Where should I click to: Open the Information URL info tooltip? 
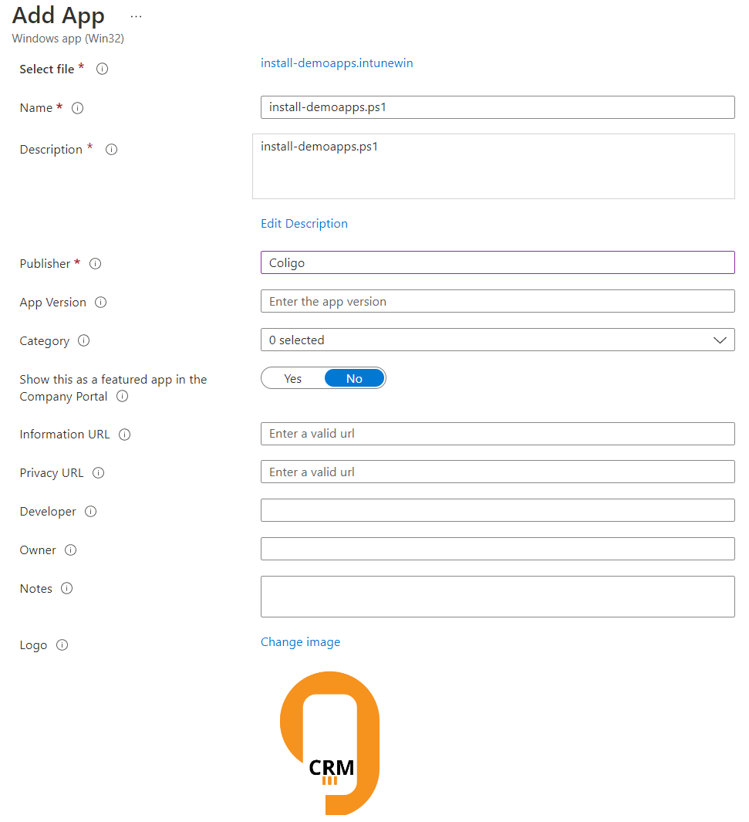[x=124, y=434]
